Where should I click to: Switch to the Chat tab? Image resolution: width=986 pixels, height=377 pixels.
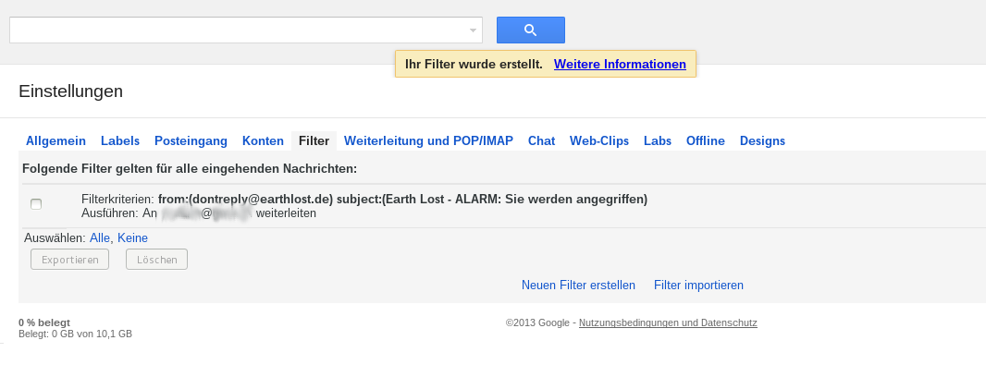(x=541, y=141)
